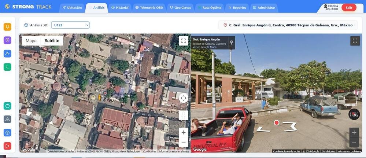Open the Administrar tab

tap(264, 8)
